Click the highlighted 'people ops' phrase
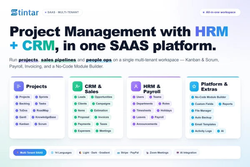 click(x=99, y=60)
